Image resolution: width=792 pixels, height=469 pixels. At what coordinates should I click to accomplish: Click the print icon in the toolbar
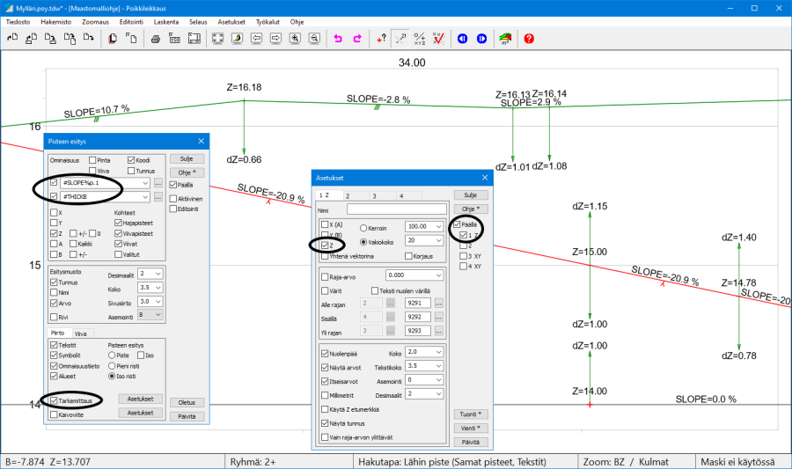(155, 39)
